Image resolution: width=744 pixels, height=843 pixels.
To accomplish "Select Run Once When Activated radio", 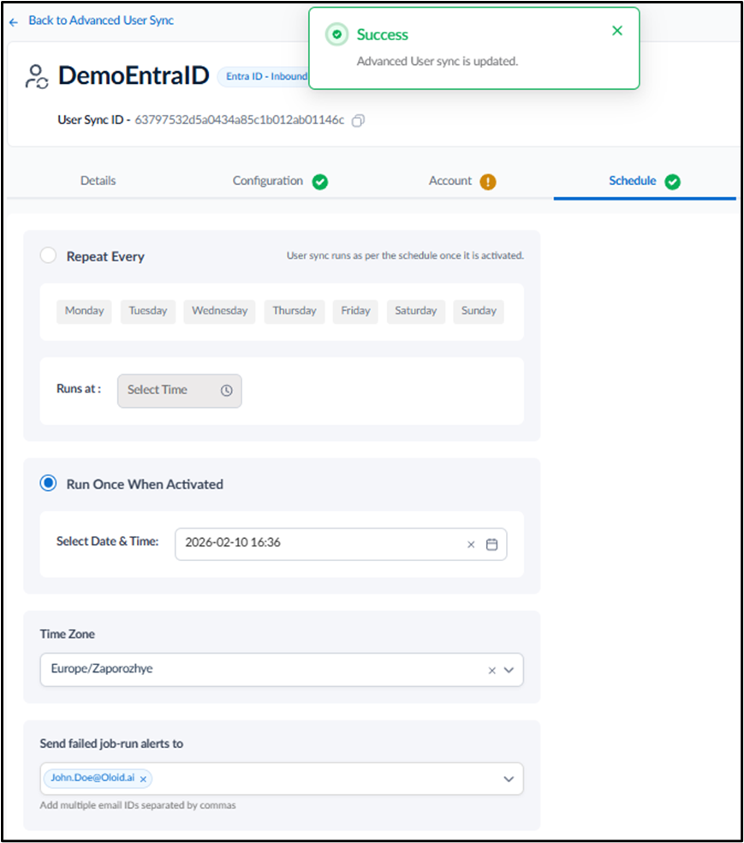I will click(x=48, y=483).
